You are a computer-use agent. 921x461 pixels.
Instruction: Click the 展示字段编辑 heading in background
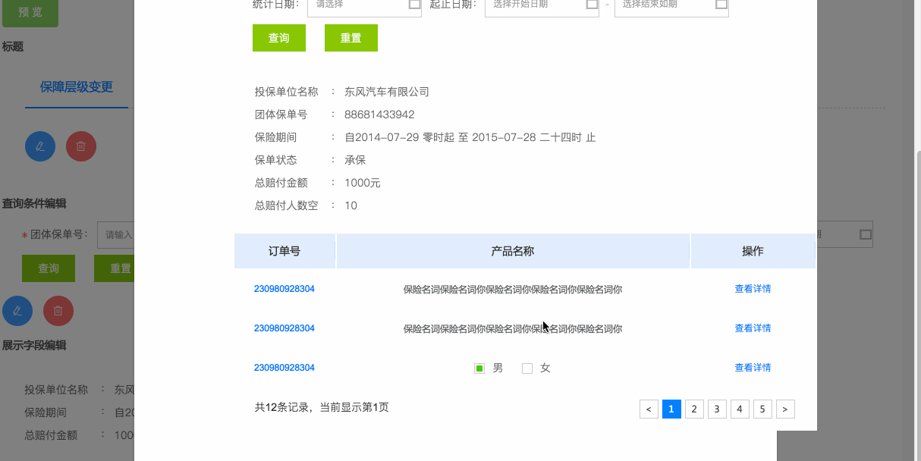(34, 345)
